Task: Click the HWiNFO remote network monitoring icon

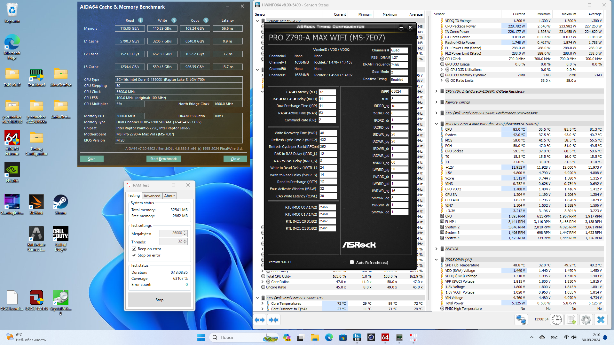Action: point(521,319)
